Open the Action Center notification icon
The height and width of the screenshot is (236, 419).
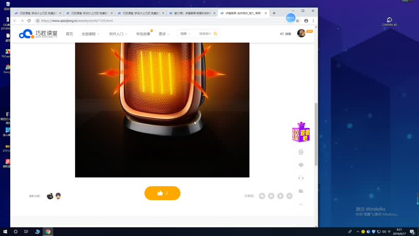[412, 232]
